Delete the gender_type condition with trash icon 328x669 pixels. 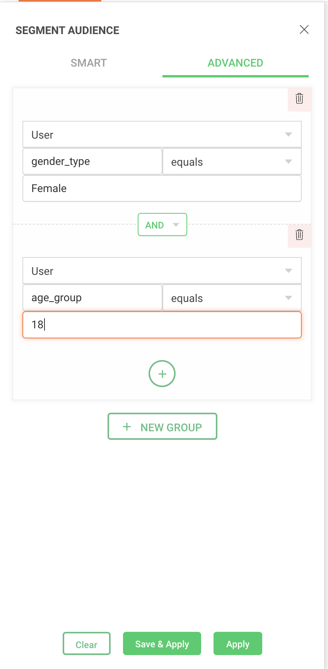tap(299, 99)
